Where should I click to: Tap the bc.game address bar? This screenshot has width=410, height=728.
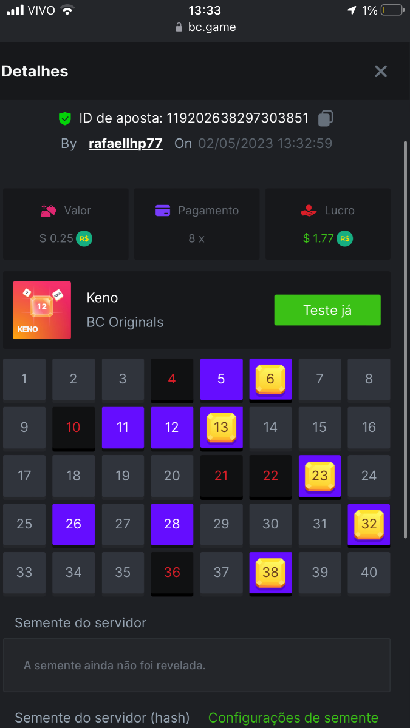(205, 27)
